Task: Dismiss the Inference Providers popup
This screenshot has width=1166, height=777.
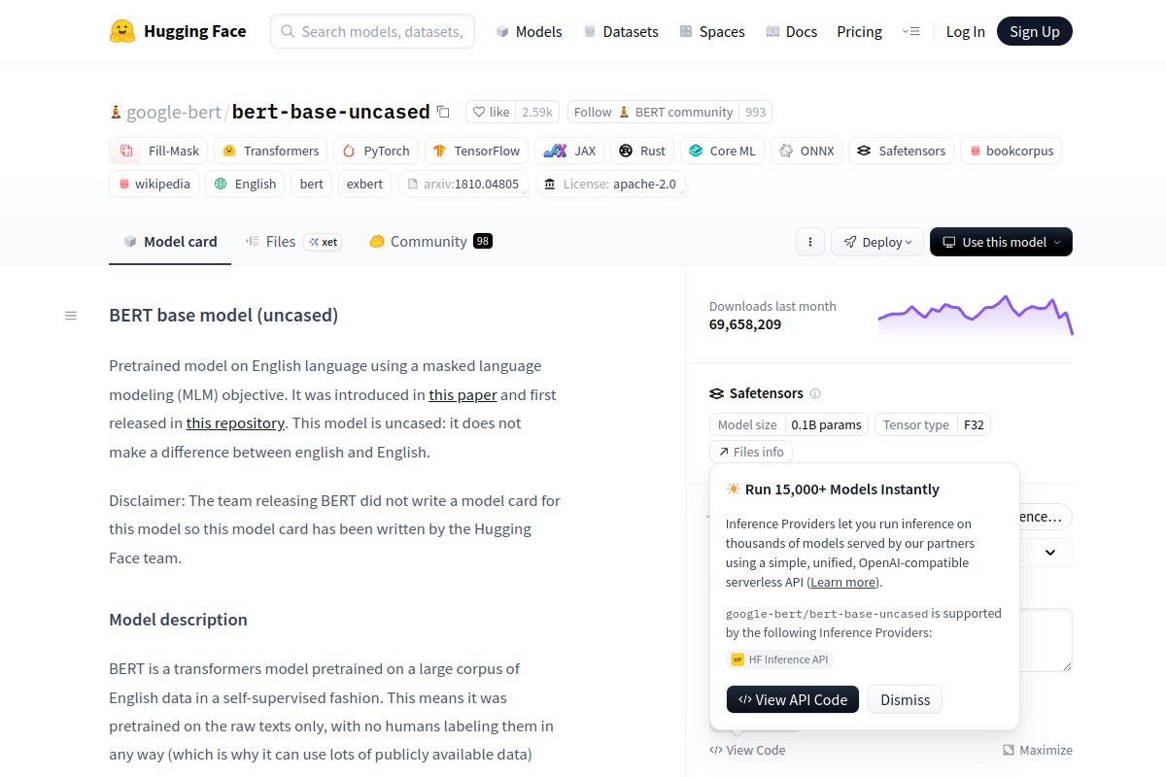Action: (x=905, y=699)
